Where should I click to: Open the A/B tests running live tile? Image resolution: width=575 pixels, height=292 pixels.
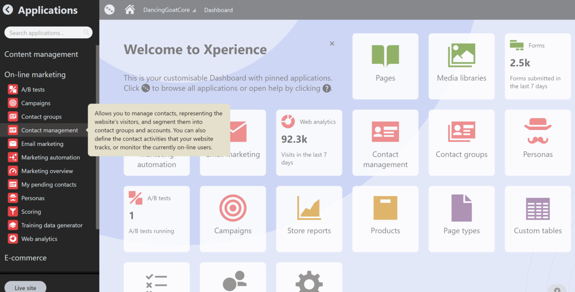157,219
